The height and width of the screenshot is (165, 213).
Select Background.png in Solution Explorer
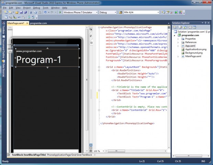(194, 53)
